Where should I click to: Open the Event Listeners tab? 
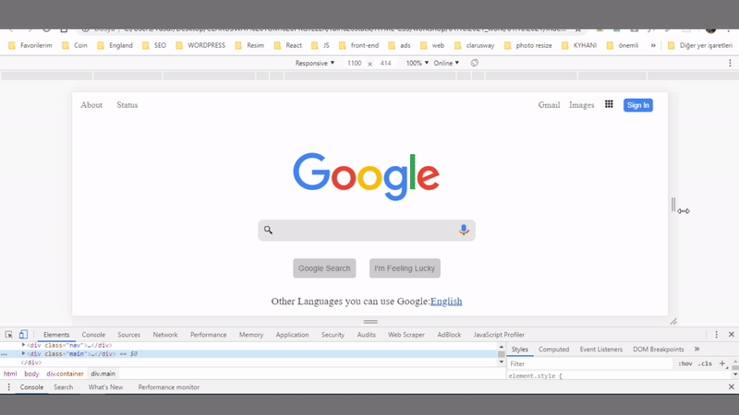click(601, 350)
